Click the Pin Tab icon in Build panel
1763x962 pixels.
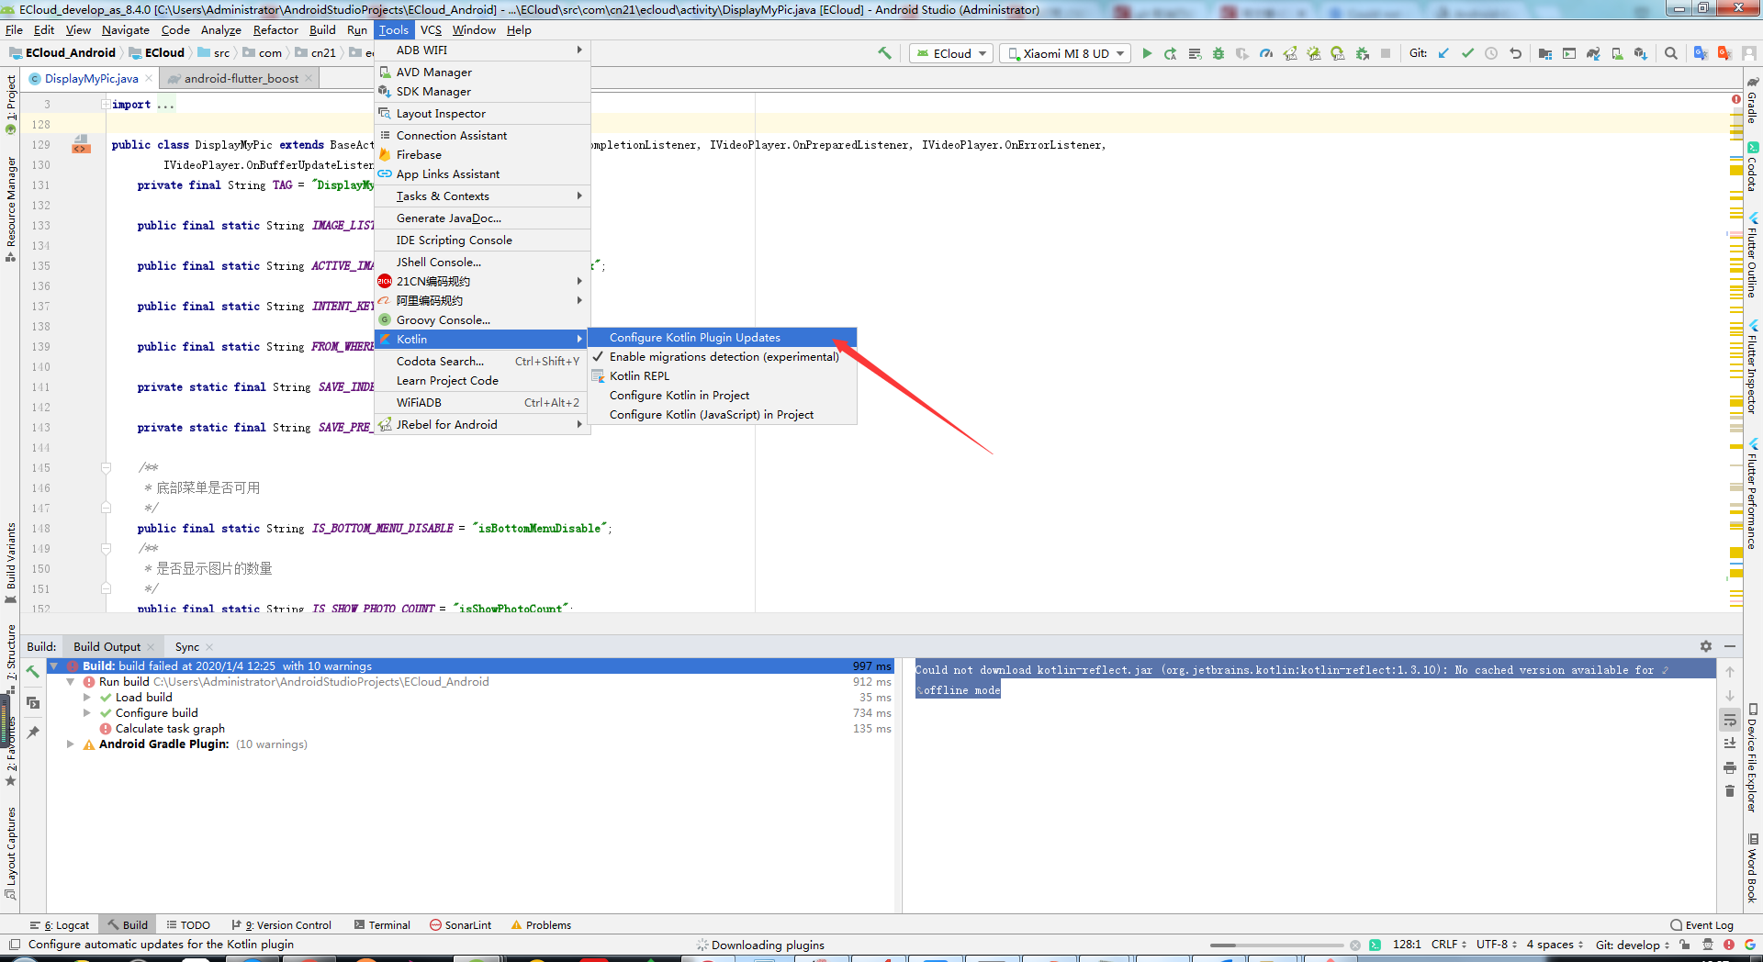33,733
